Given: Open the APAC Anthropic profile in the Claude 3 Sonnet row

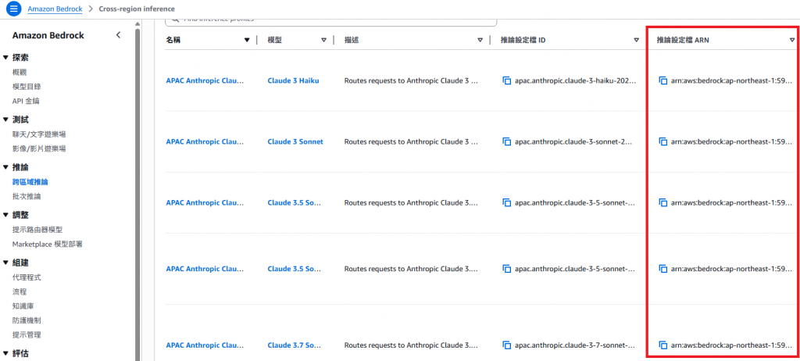Looking at the screenshot, I should [205, 141].
